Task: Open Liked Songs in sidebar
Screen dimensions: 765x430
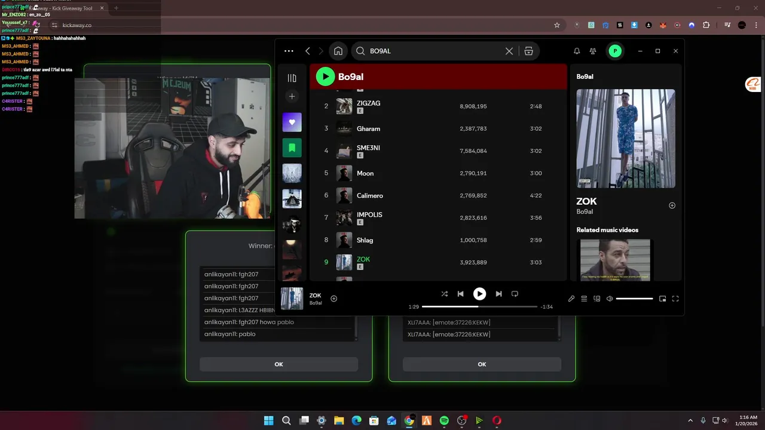Action: [x=292, y=122]
